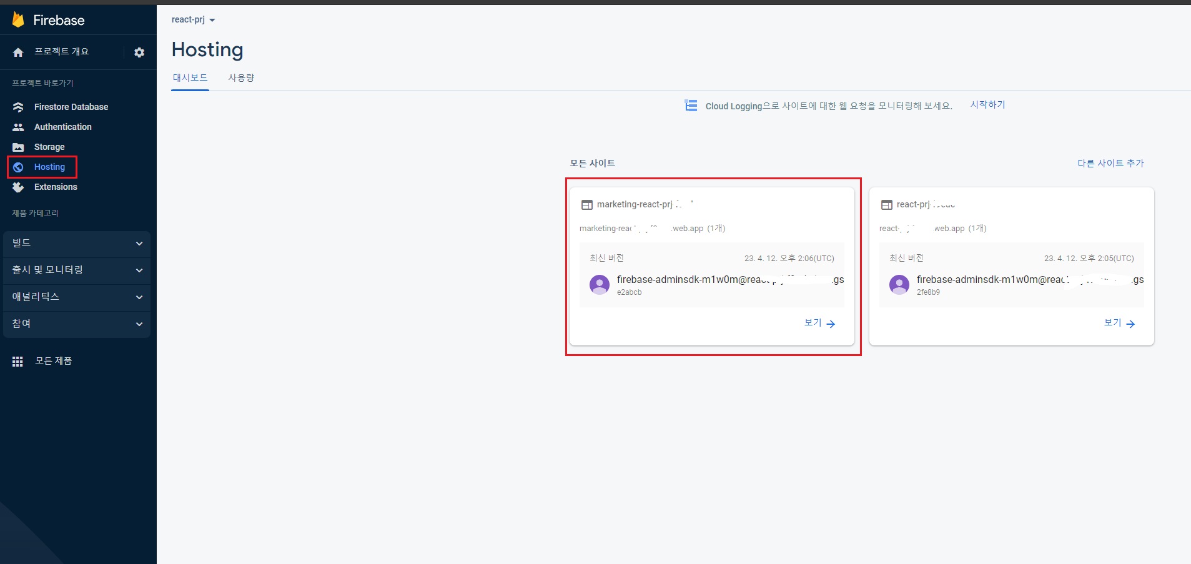Open Storage from sidebar
Image resolution: width=1191 pixels, height=564 pixels.
pyautogui.click(x=49, y=147)
